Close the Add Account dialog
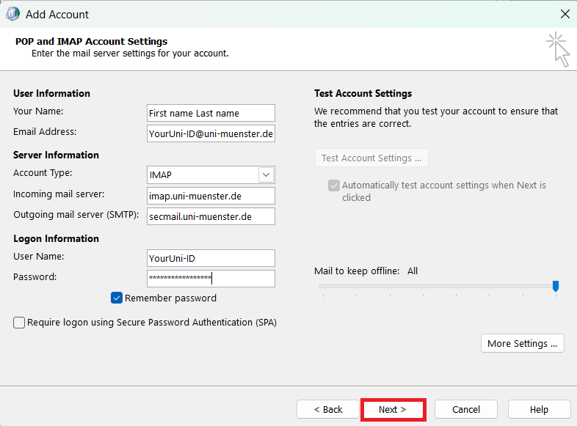Image resolution: width=577 pixels, height=426 pixels. [565, 14]
